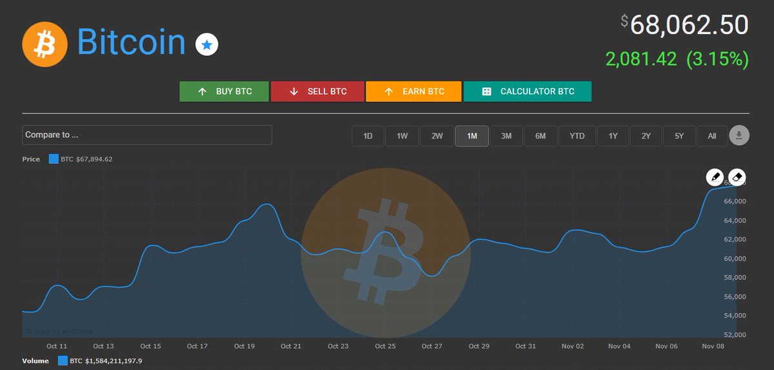
Task: Switch chart to 3M range
Action: 506,136
